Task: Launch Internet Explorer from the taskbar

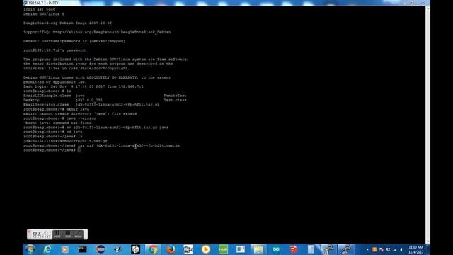Action: [47, 249]
